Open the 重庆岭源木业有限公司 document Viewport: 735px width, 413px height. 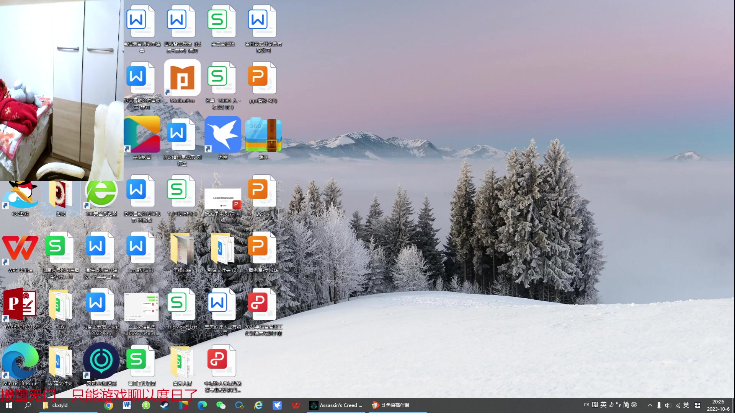pos(223,311)
